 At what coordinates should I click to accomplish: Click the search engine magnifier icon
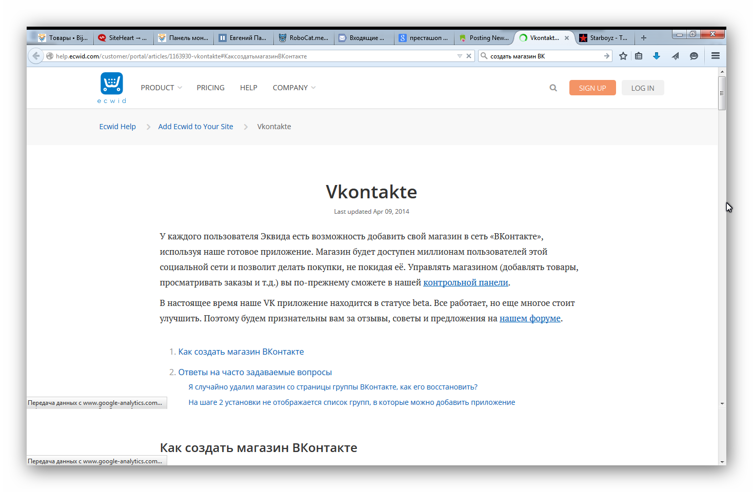tap(484, 56)
